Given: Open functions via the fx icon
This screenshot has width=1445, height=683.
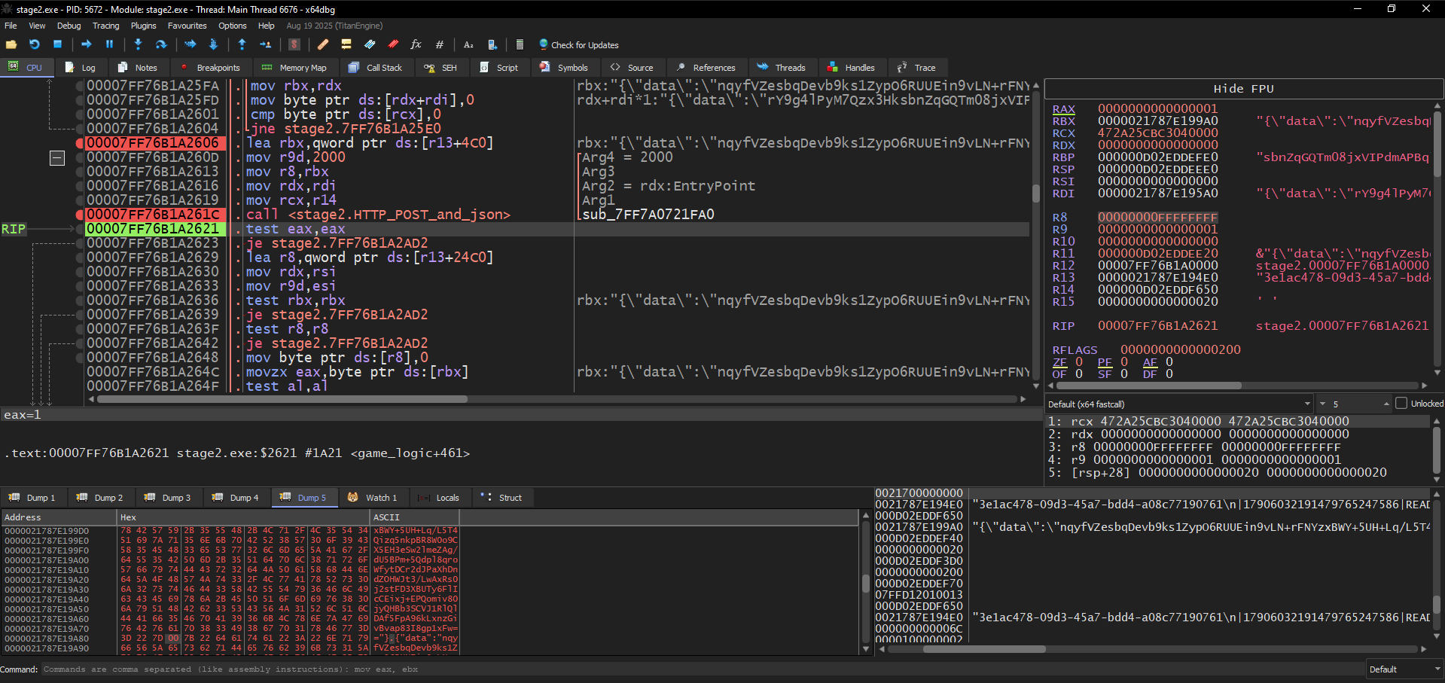Looking at the screenshot, I should pyautogui.click(x=416, y=44).
